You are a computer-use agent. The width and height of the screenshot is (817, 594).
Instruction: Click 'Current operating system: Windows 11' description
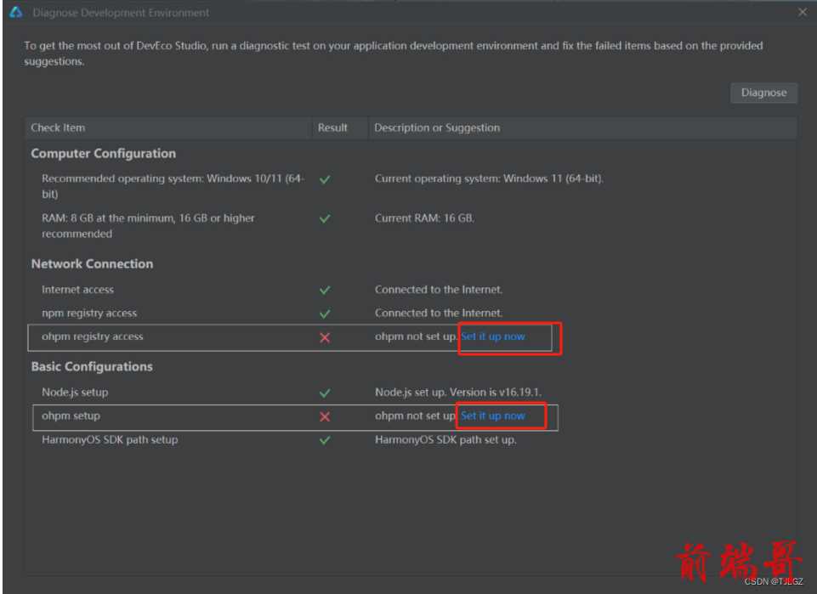click(489, 178)
